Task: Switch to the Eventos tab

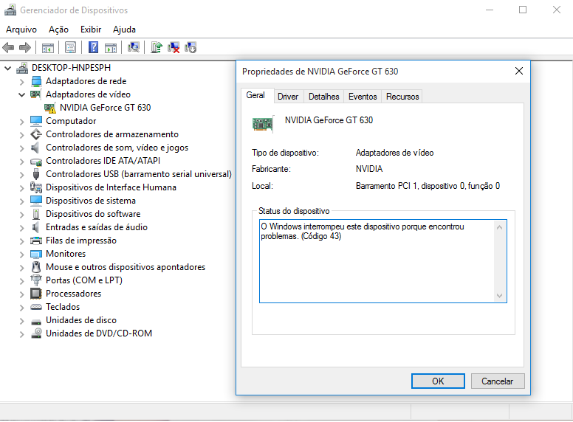Action: (363, 97)
